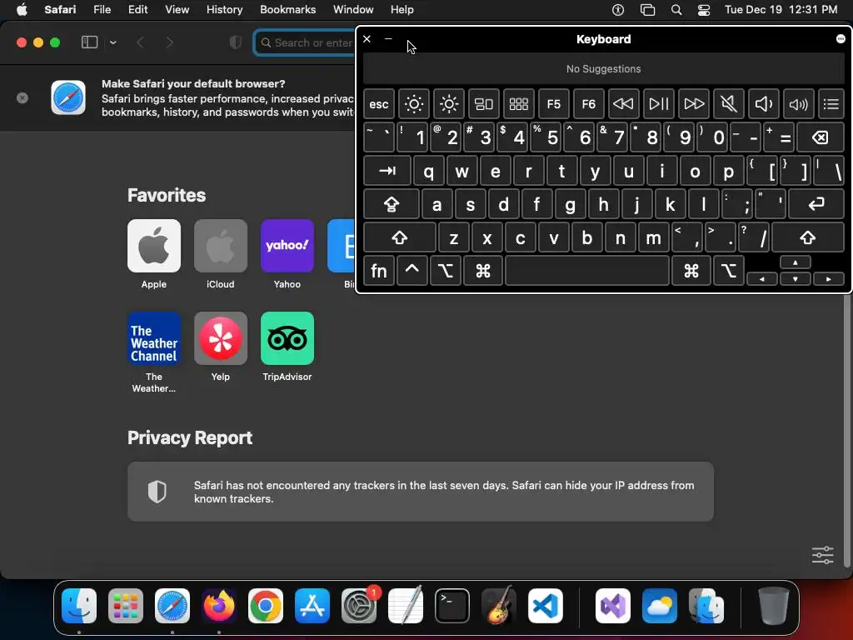The height and width of the screenshot is (640, 853).
Task: Open the View menu
Action: tap(177, 9)
